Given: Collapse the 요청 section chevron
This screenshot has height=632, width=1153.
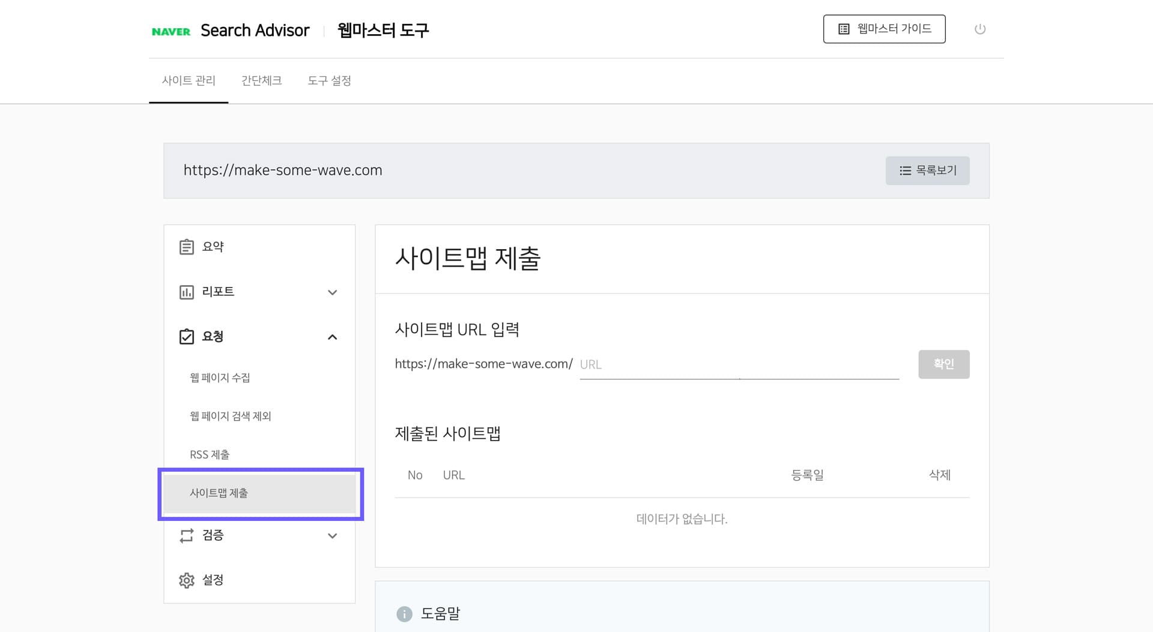Looking at the screenshot, I should tap(332, 337).
